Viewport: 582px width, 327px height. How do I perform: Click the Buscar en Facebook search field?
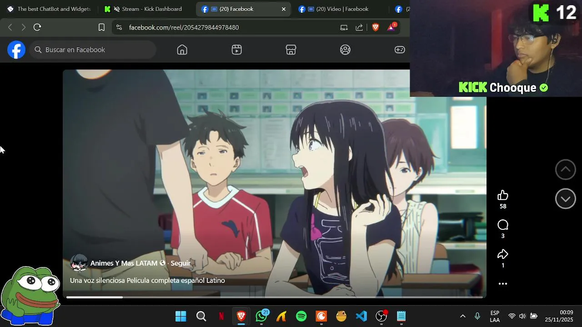pyautogui.click(x=93, y=50)
